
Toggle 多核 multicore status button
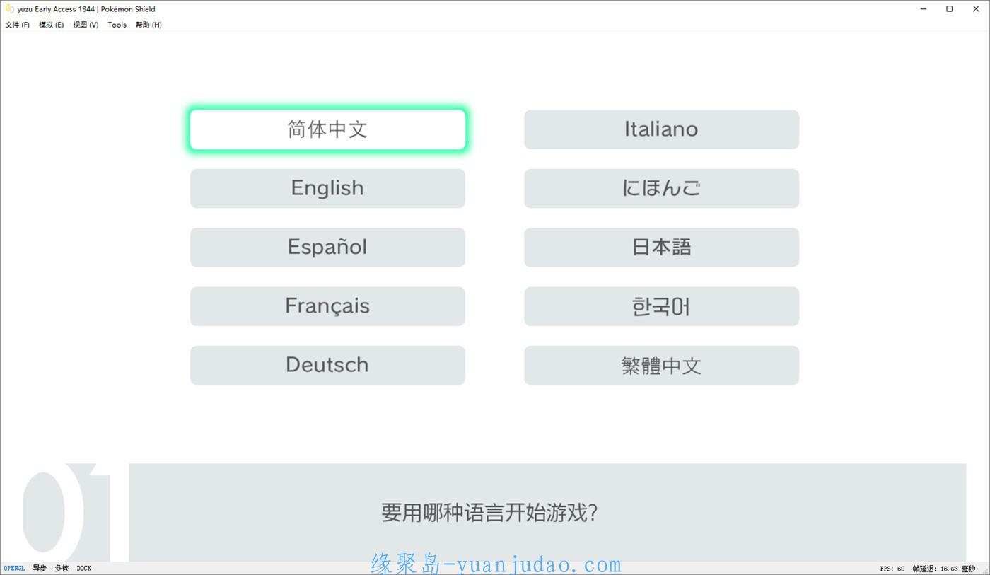[x=62, y=569]
